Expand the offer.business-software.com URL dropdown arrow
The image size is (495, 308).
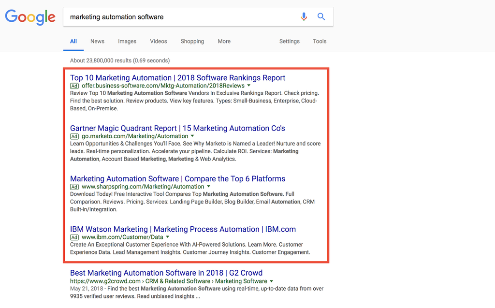tap(249, 86)
